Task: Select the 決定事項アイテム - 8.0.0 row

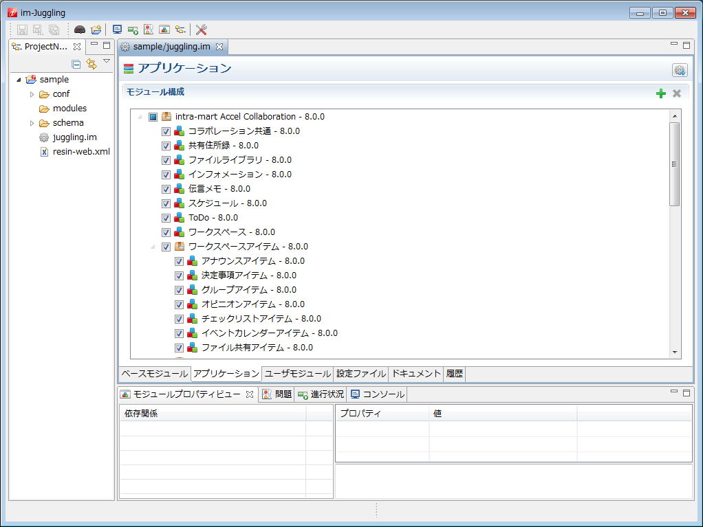Action: point(249,276)
